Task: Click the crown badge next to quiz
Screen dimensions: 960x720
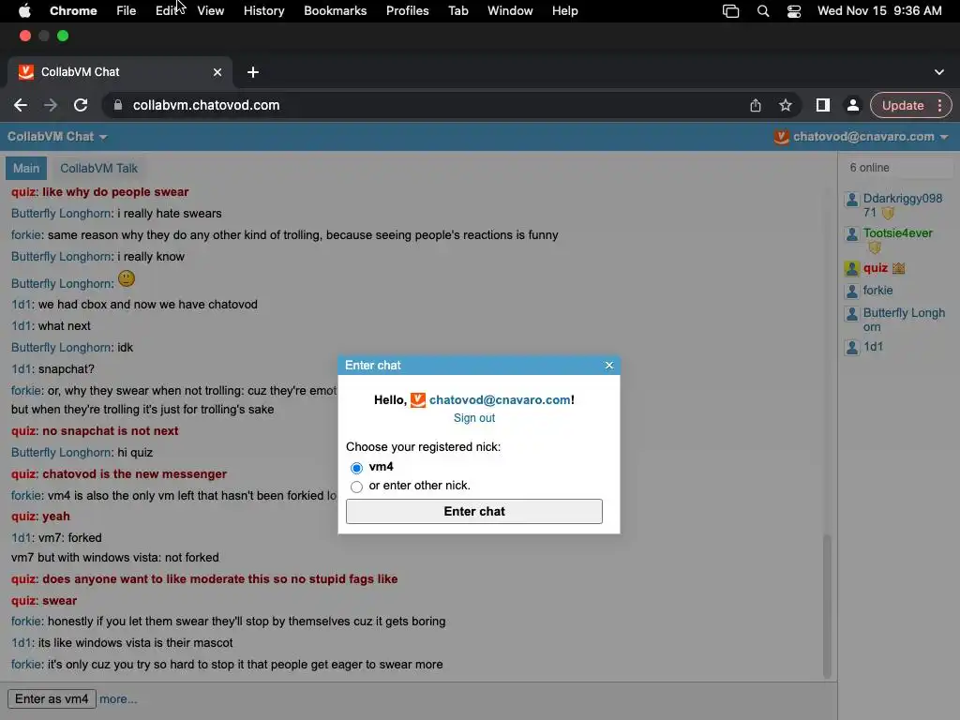Action: 898,268
